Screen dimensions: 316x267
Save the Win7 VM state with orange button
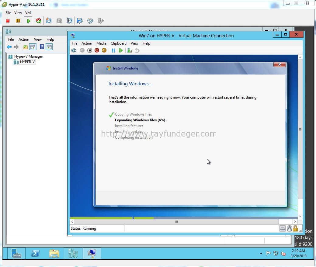point(104,50)
